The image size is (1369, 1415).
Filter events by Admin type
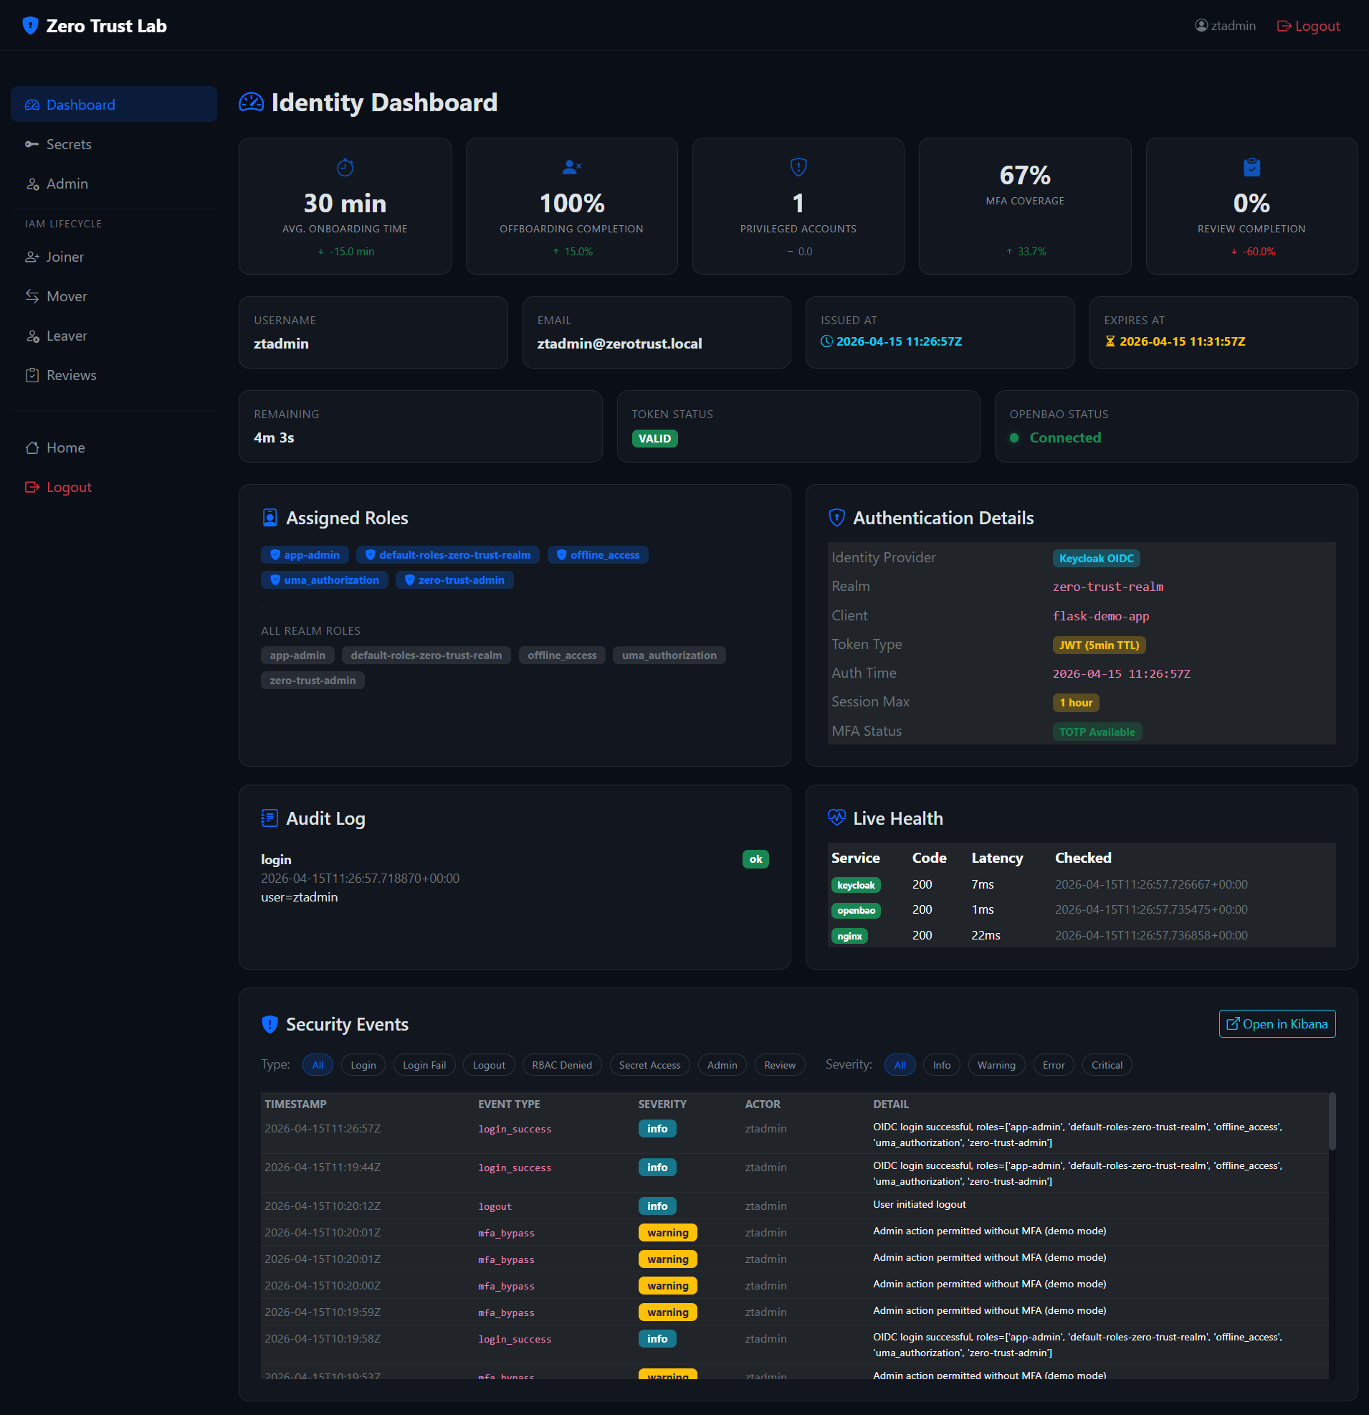722,1065
